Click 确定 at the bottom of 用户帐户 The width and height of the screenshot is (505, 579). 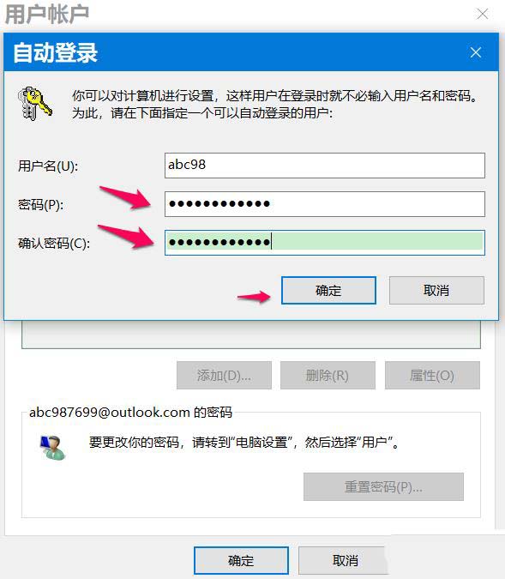coord(241,560)
